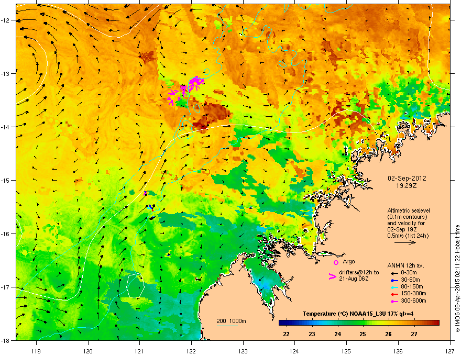Click longitude axis label 119
Screen dimensions: 461x356
36,351
